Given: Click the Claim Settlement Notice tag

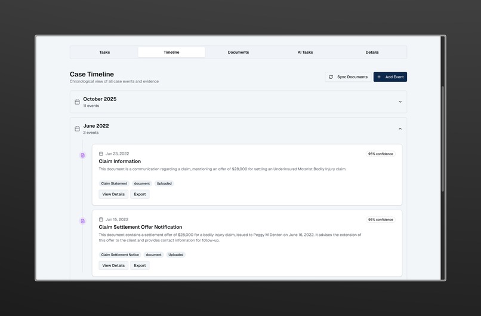Looking at the screenshot, I should pyautogui.click(x=120, y=254).
